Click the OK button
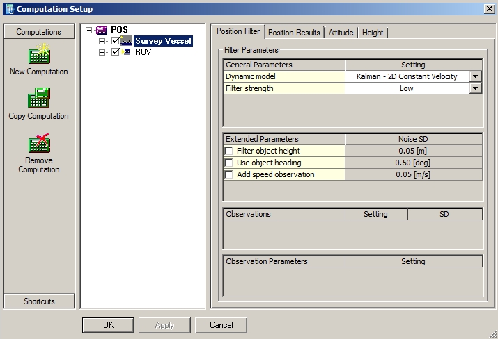Screen dimensions: 498x339 108,325
